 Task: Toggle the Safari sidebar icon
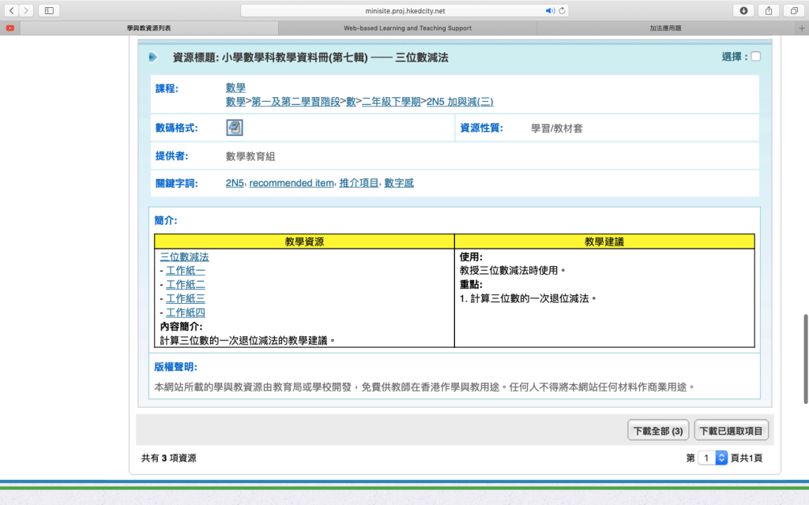tap(49, 10)
